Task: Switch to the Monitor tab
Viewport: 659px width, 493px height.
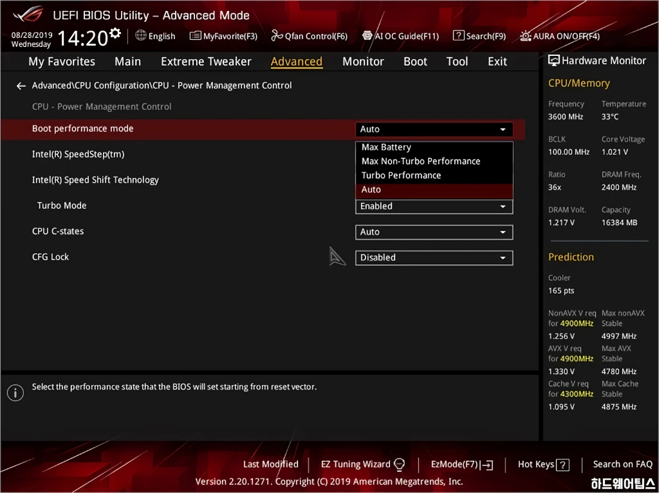Action: pyautogui.click(x=363, y=61)
